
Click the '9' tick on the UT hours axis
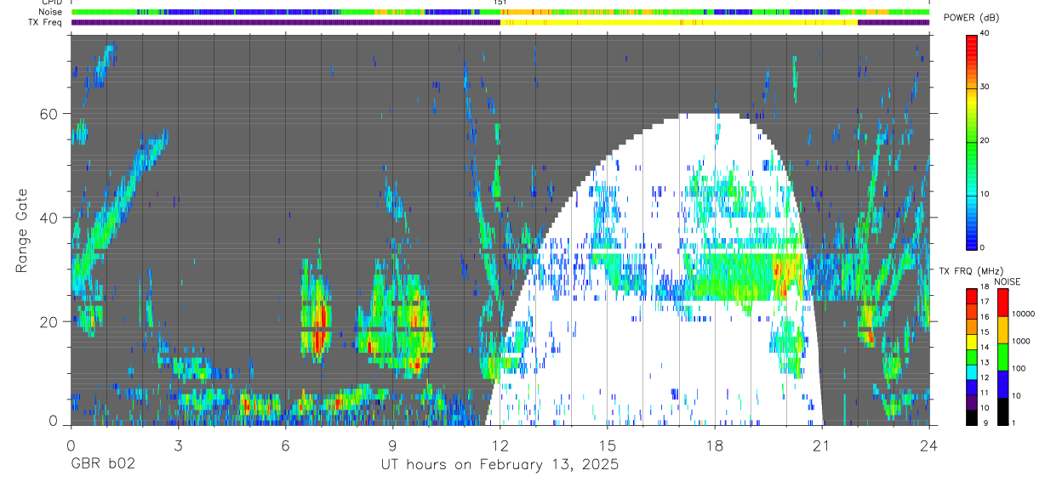393,445
